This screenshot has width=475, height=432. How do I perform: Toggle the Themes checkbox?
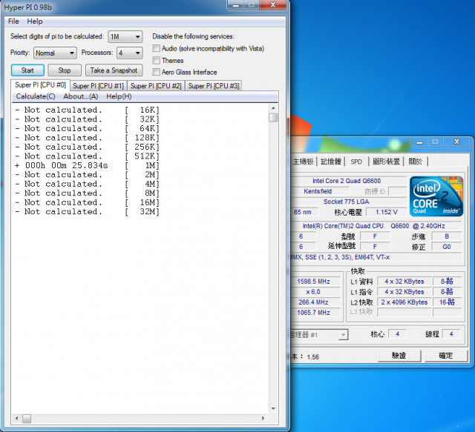pyautogui.click(x=157, y=61)
